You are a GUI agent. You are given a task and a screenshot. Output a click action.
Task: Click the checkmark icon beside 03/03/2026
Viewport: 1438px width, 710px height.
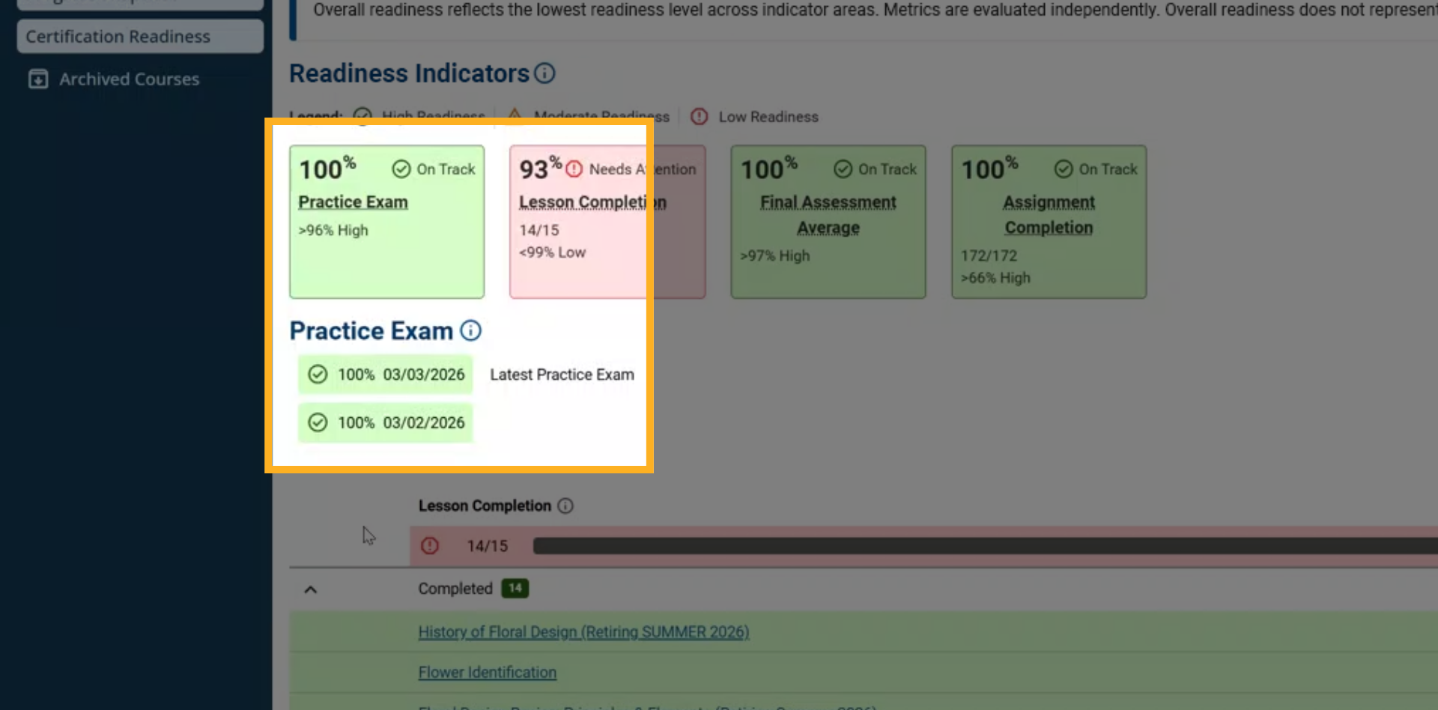click(318, 374)
